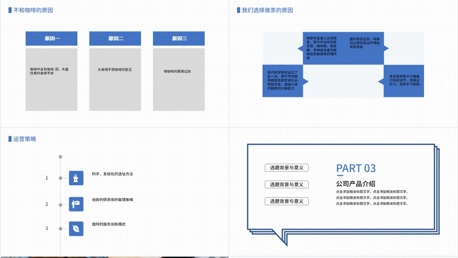Select the bottom 选题背景与意义 box
The width and height of the screenshot is (458, 258).
point(286,201)
